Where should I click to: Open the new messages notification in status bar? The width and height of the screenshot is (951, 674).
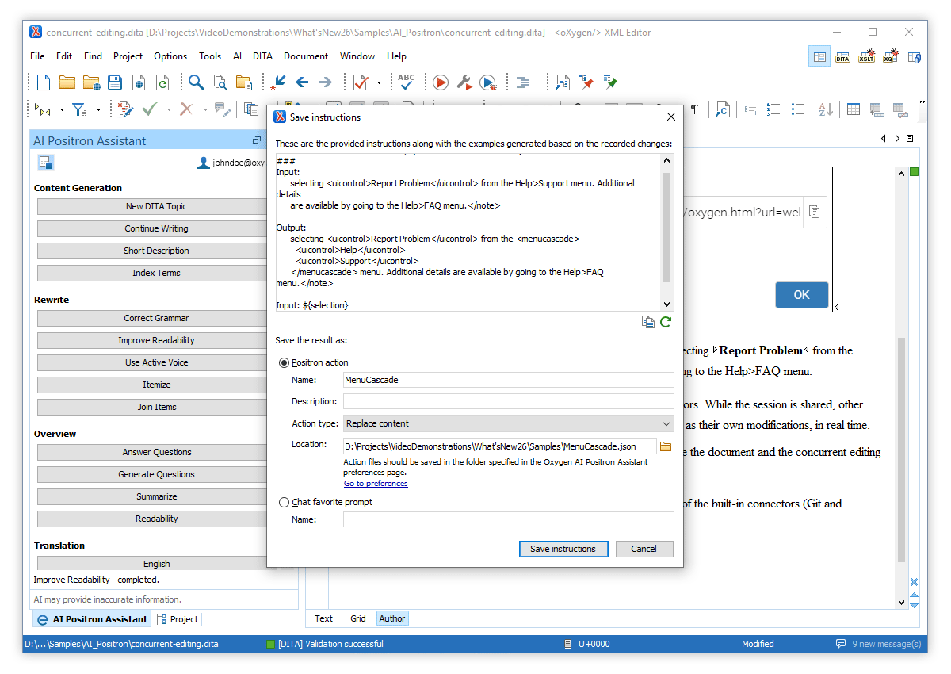[x=879, y=644]
